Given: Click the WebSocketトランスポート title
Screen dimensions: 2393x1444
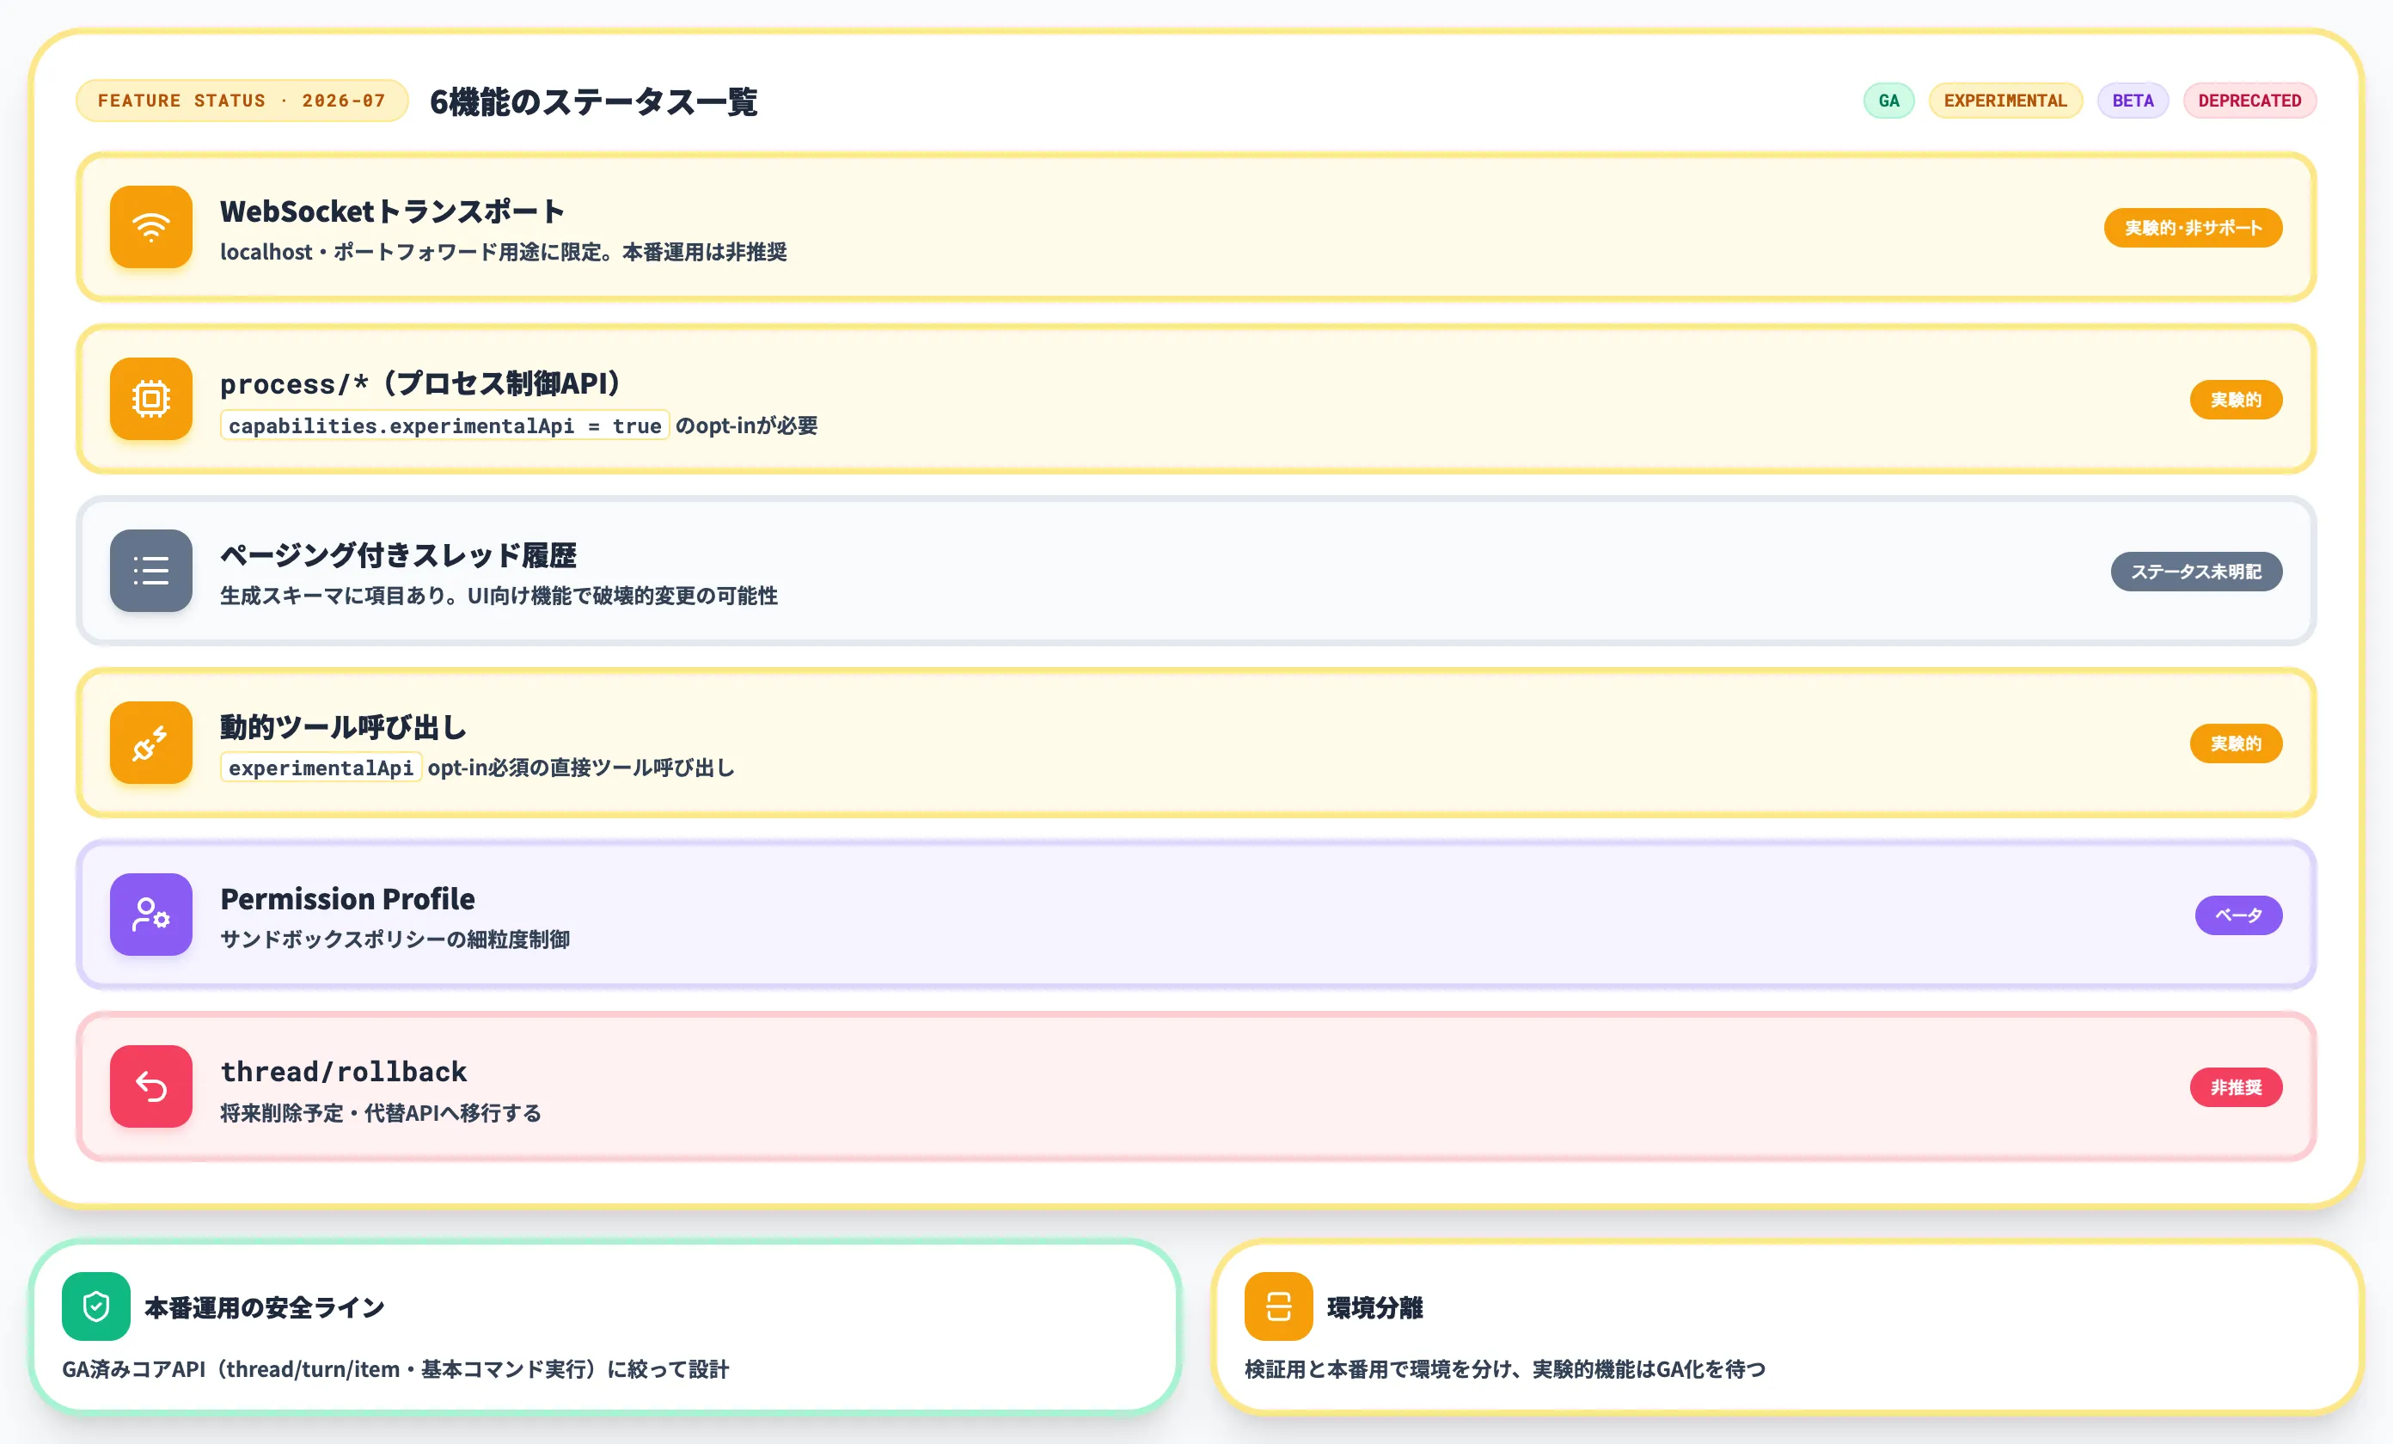Looking at the screenshot, I should tap(392, 211).
